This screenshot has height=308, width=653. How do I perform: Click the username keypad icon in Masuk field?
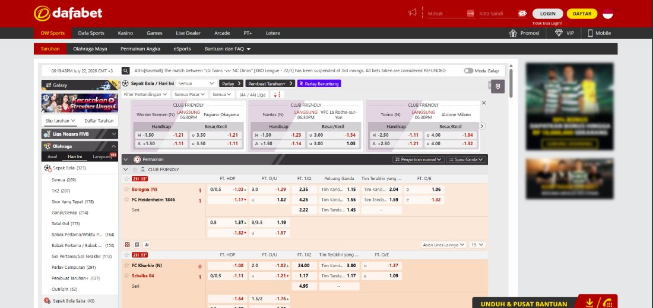[471, 13]
